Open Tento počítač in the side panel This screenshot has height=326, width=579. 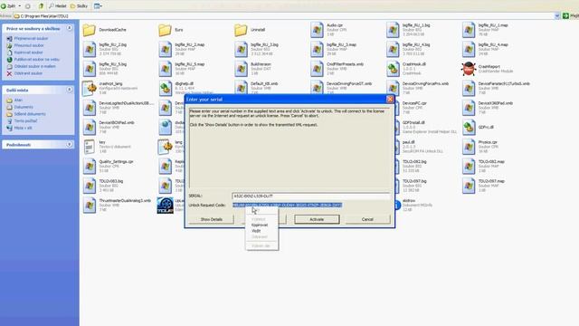[x=25, y=120]
